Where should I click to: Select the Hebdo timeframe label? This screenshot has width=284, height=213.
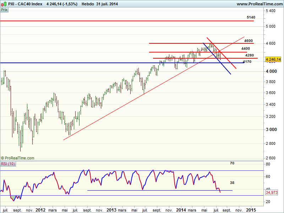click(x=88, y=4)
